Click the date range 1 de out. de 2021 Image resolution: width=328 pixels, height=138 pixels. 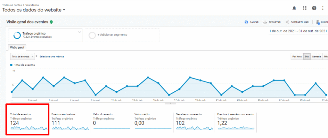click(x=298, y=31)
